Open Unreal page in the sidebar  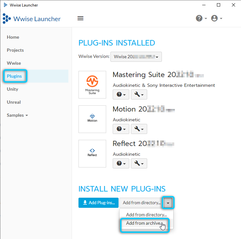(x=14, y=102)
